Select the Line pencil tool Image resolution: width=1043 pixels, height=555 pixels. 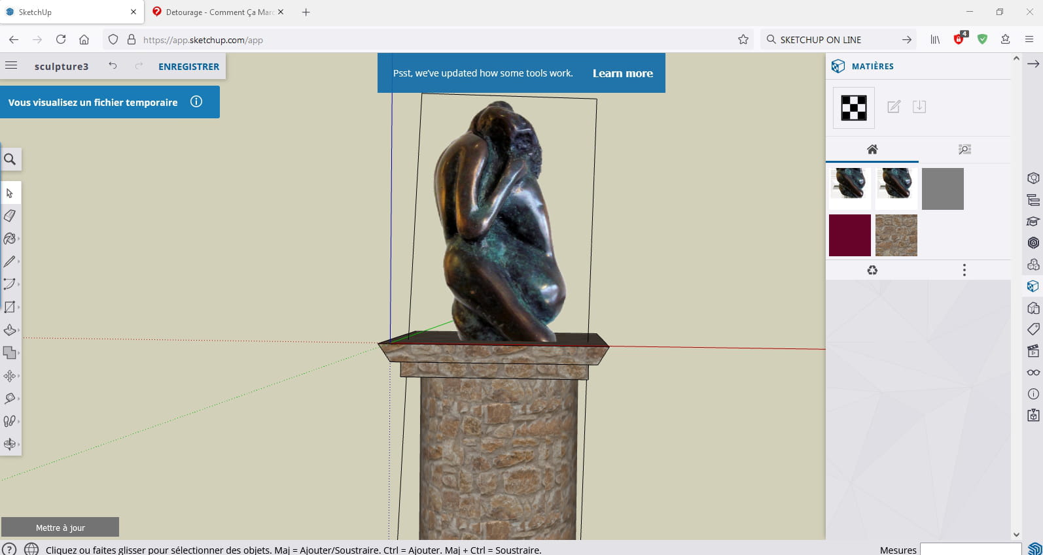click(x=10, y=261)
